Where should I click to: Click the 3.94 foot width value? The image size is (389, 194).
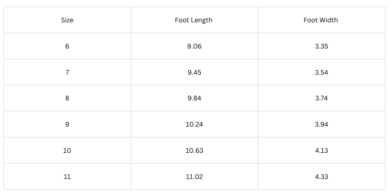pos(321,125)
